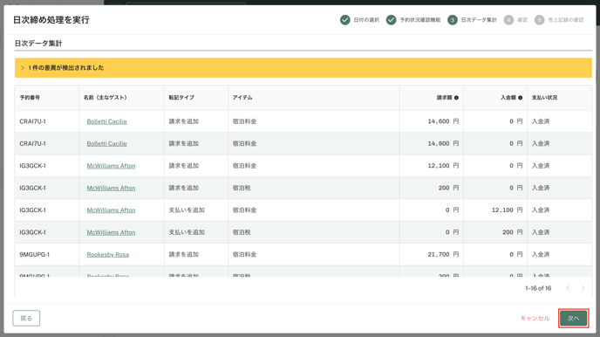
Task: Click the info icon beside 入金額
Action: pos(520,98)
